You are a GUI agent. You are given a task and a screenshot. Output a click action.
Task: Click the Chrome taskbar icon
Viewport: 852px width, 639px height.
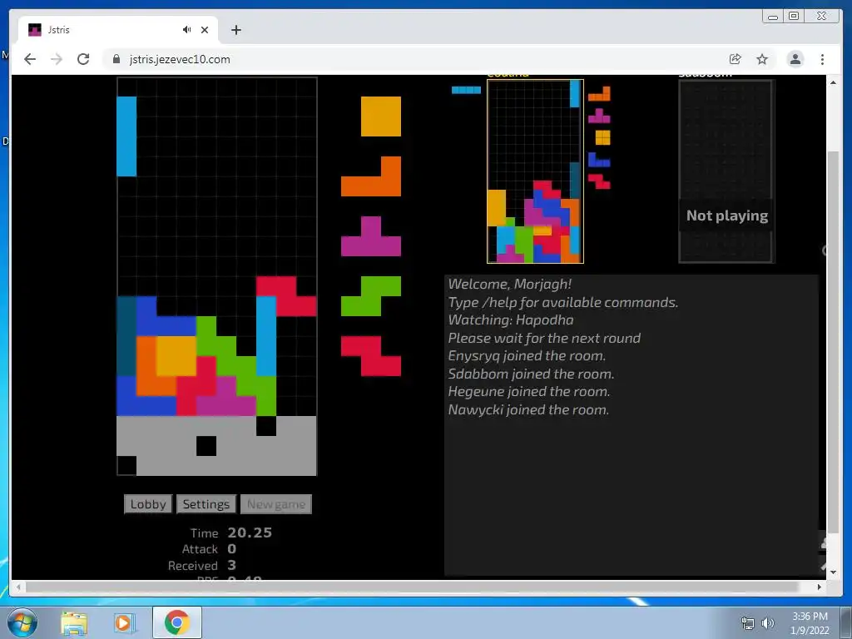(176, 622)
